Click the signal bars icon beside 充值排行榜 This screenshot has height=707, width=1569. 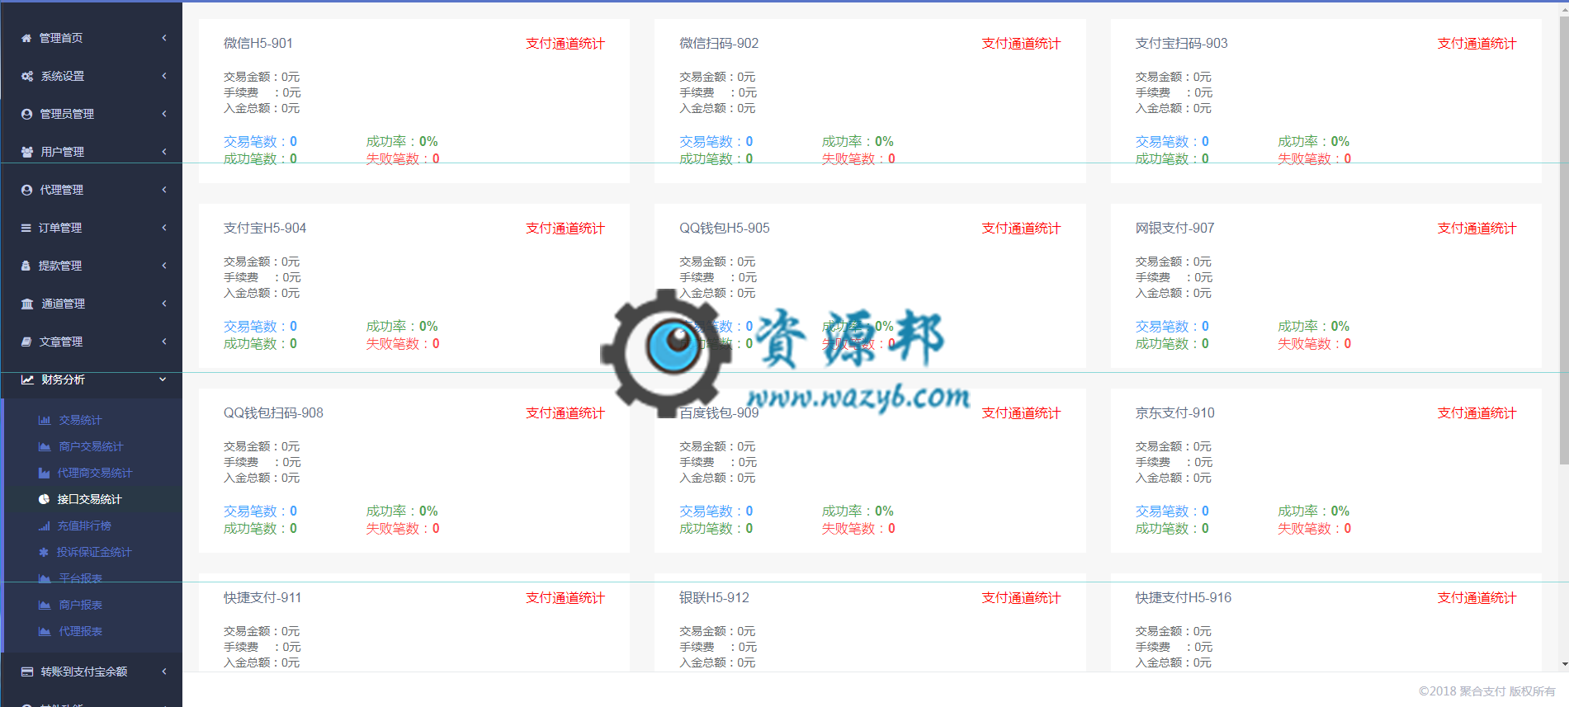tap(45, 526)
